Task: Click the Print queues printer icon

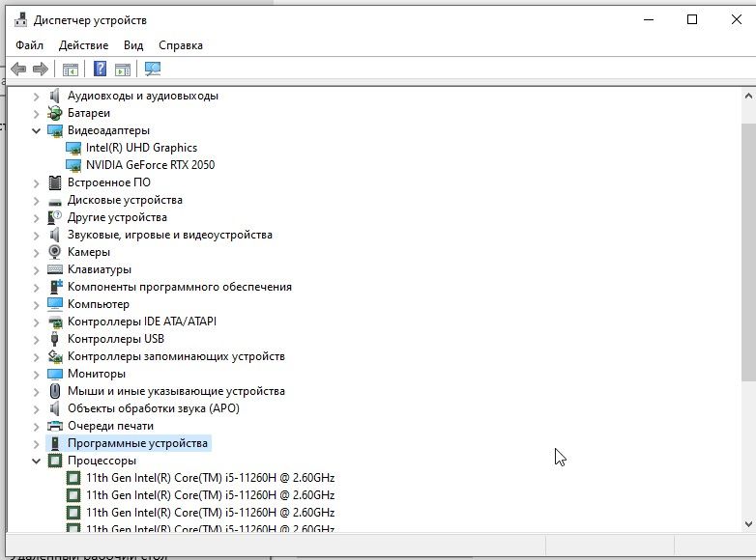Action: pyautogui.click(x=55, y=426)
